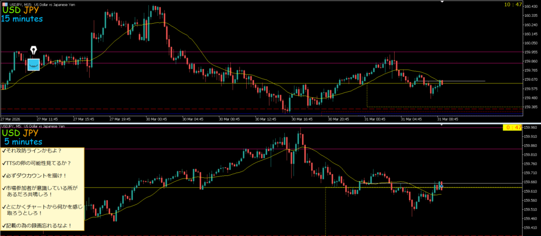The image size is (541, 236).
Task: Click the checkmark beside それ攻防ラインかもよ？
Action: tap(4, 151)
